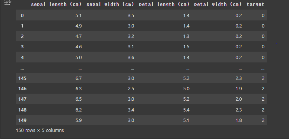
Task: Click sepal width value 3.1 in row 3
Action: [131, 47]
